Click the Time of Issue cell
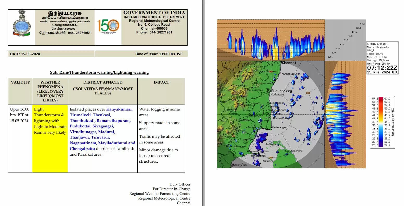The image size is (404, 206). pos(158,54)
